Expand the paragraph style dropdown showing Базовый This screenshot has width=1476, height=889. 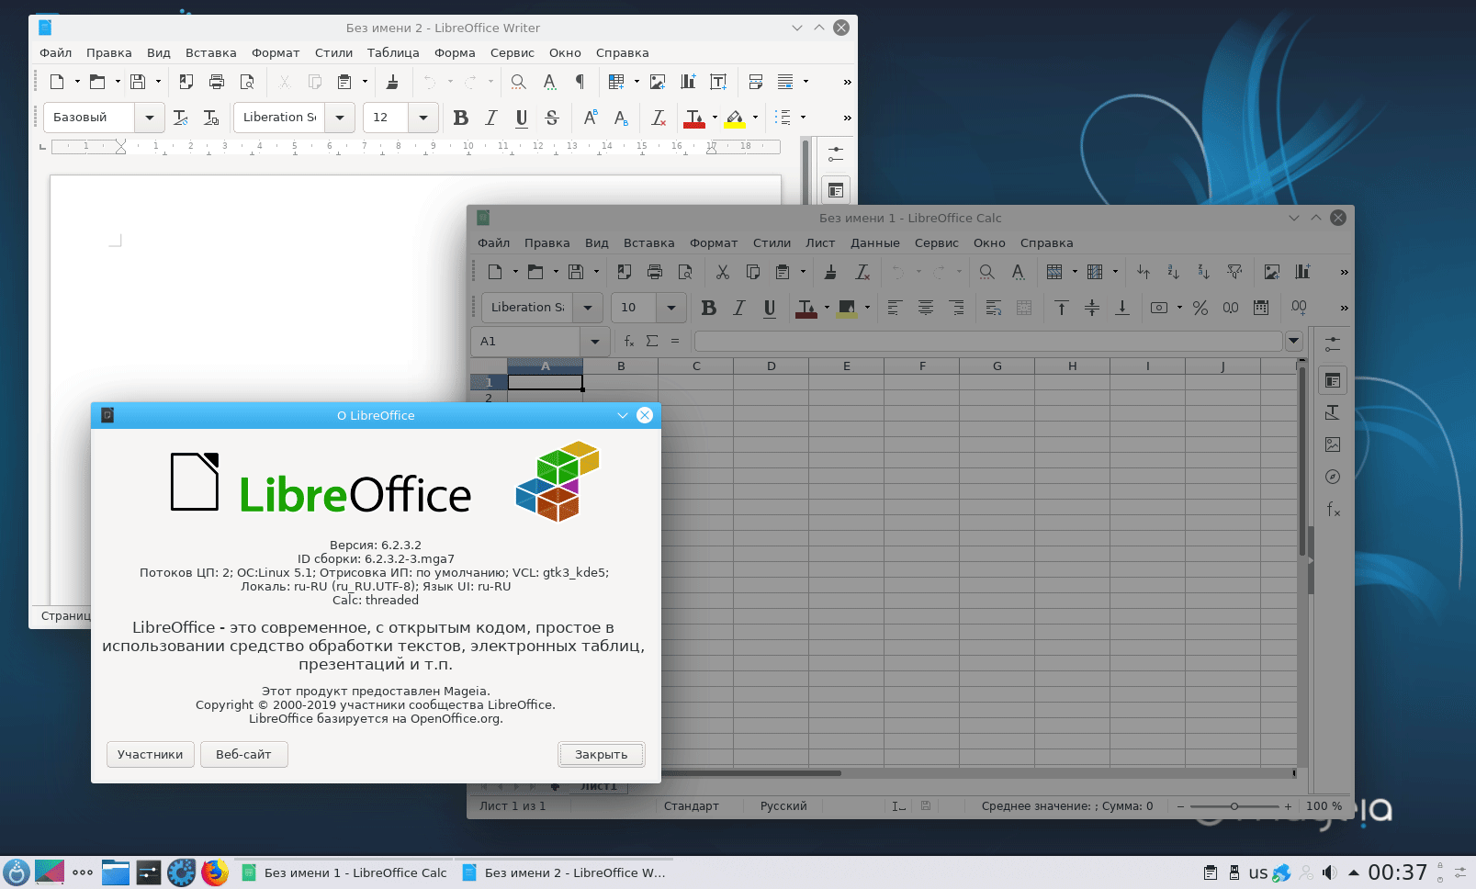150,118
